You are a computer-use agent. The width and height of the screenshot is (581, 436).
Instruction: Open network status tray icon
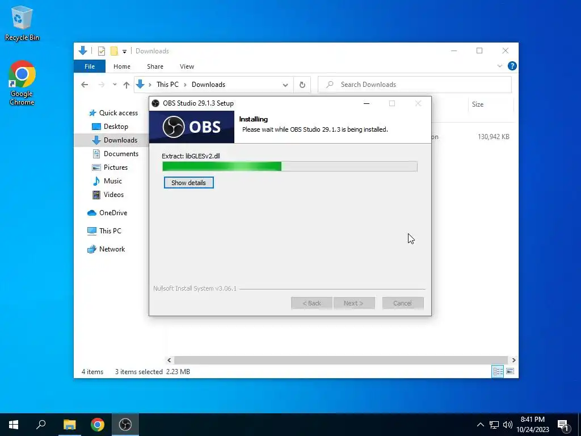(494, 425)
